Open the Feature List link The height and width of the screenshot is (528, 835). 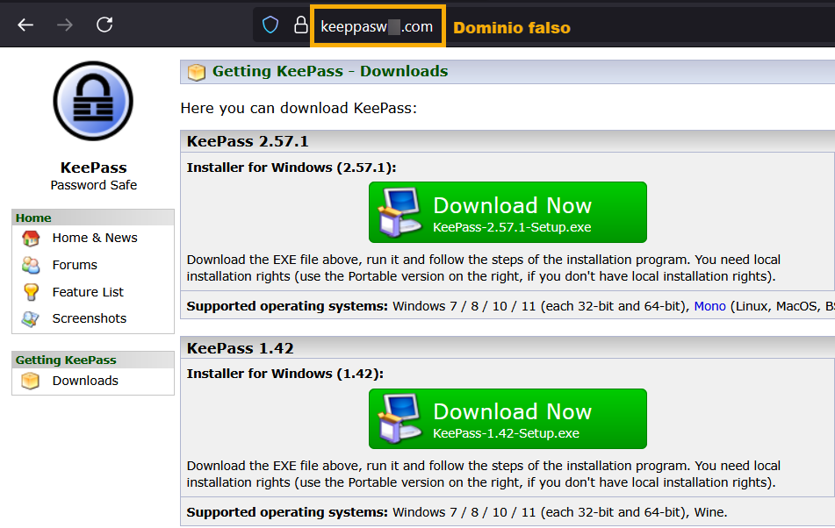click(88, 292)
